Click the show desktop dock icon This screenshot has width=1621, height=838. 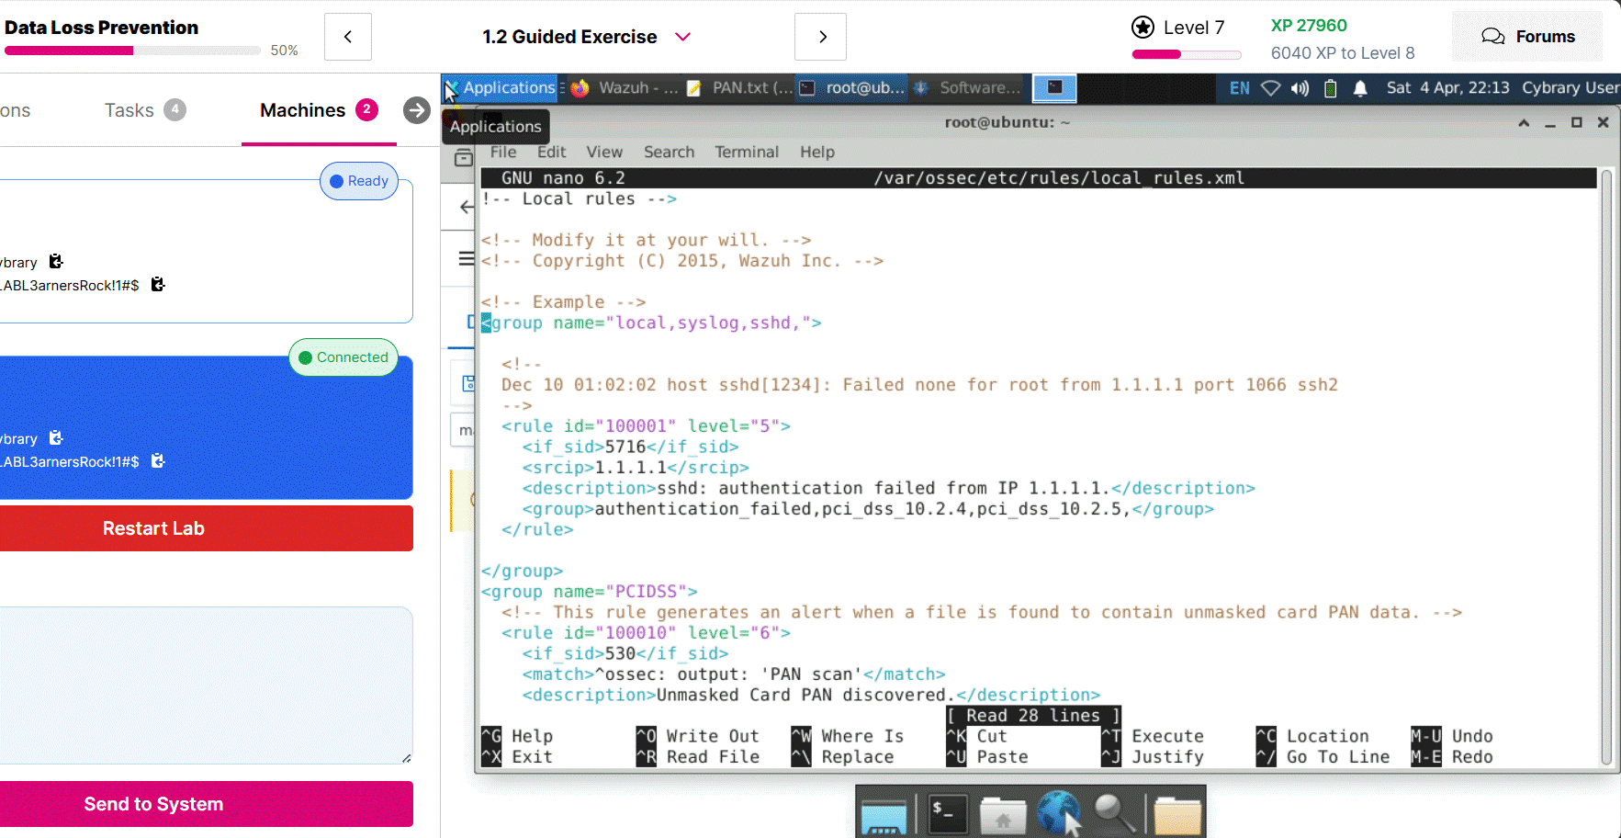click(x=884, y=815)
